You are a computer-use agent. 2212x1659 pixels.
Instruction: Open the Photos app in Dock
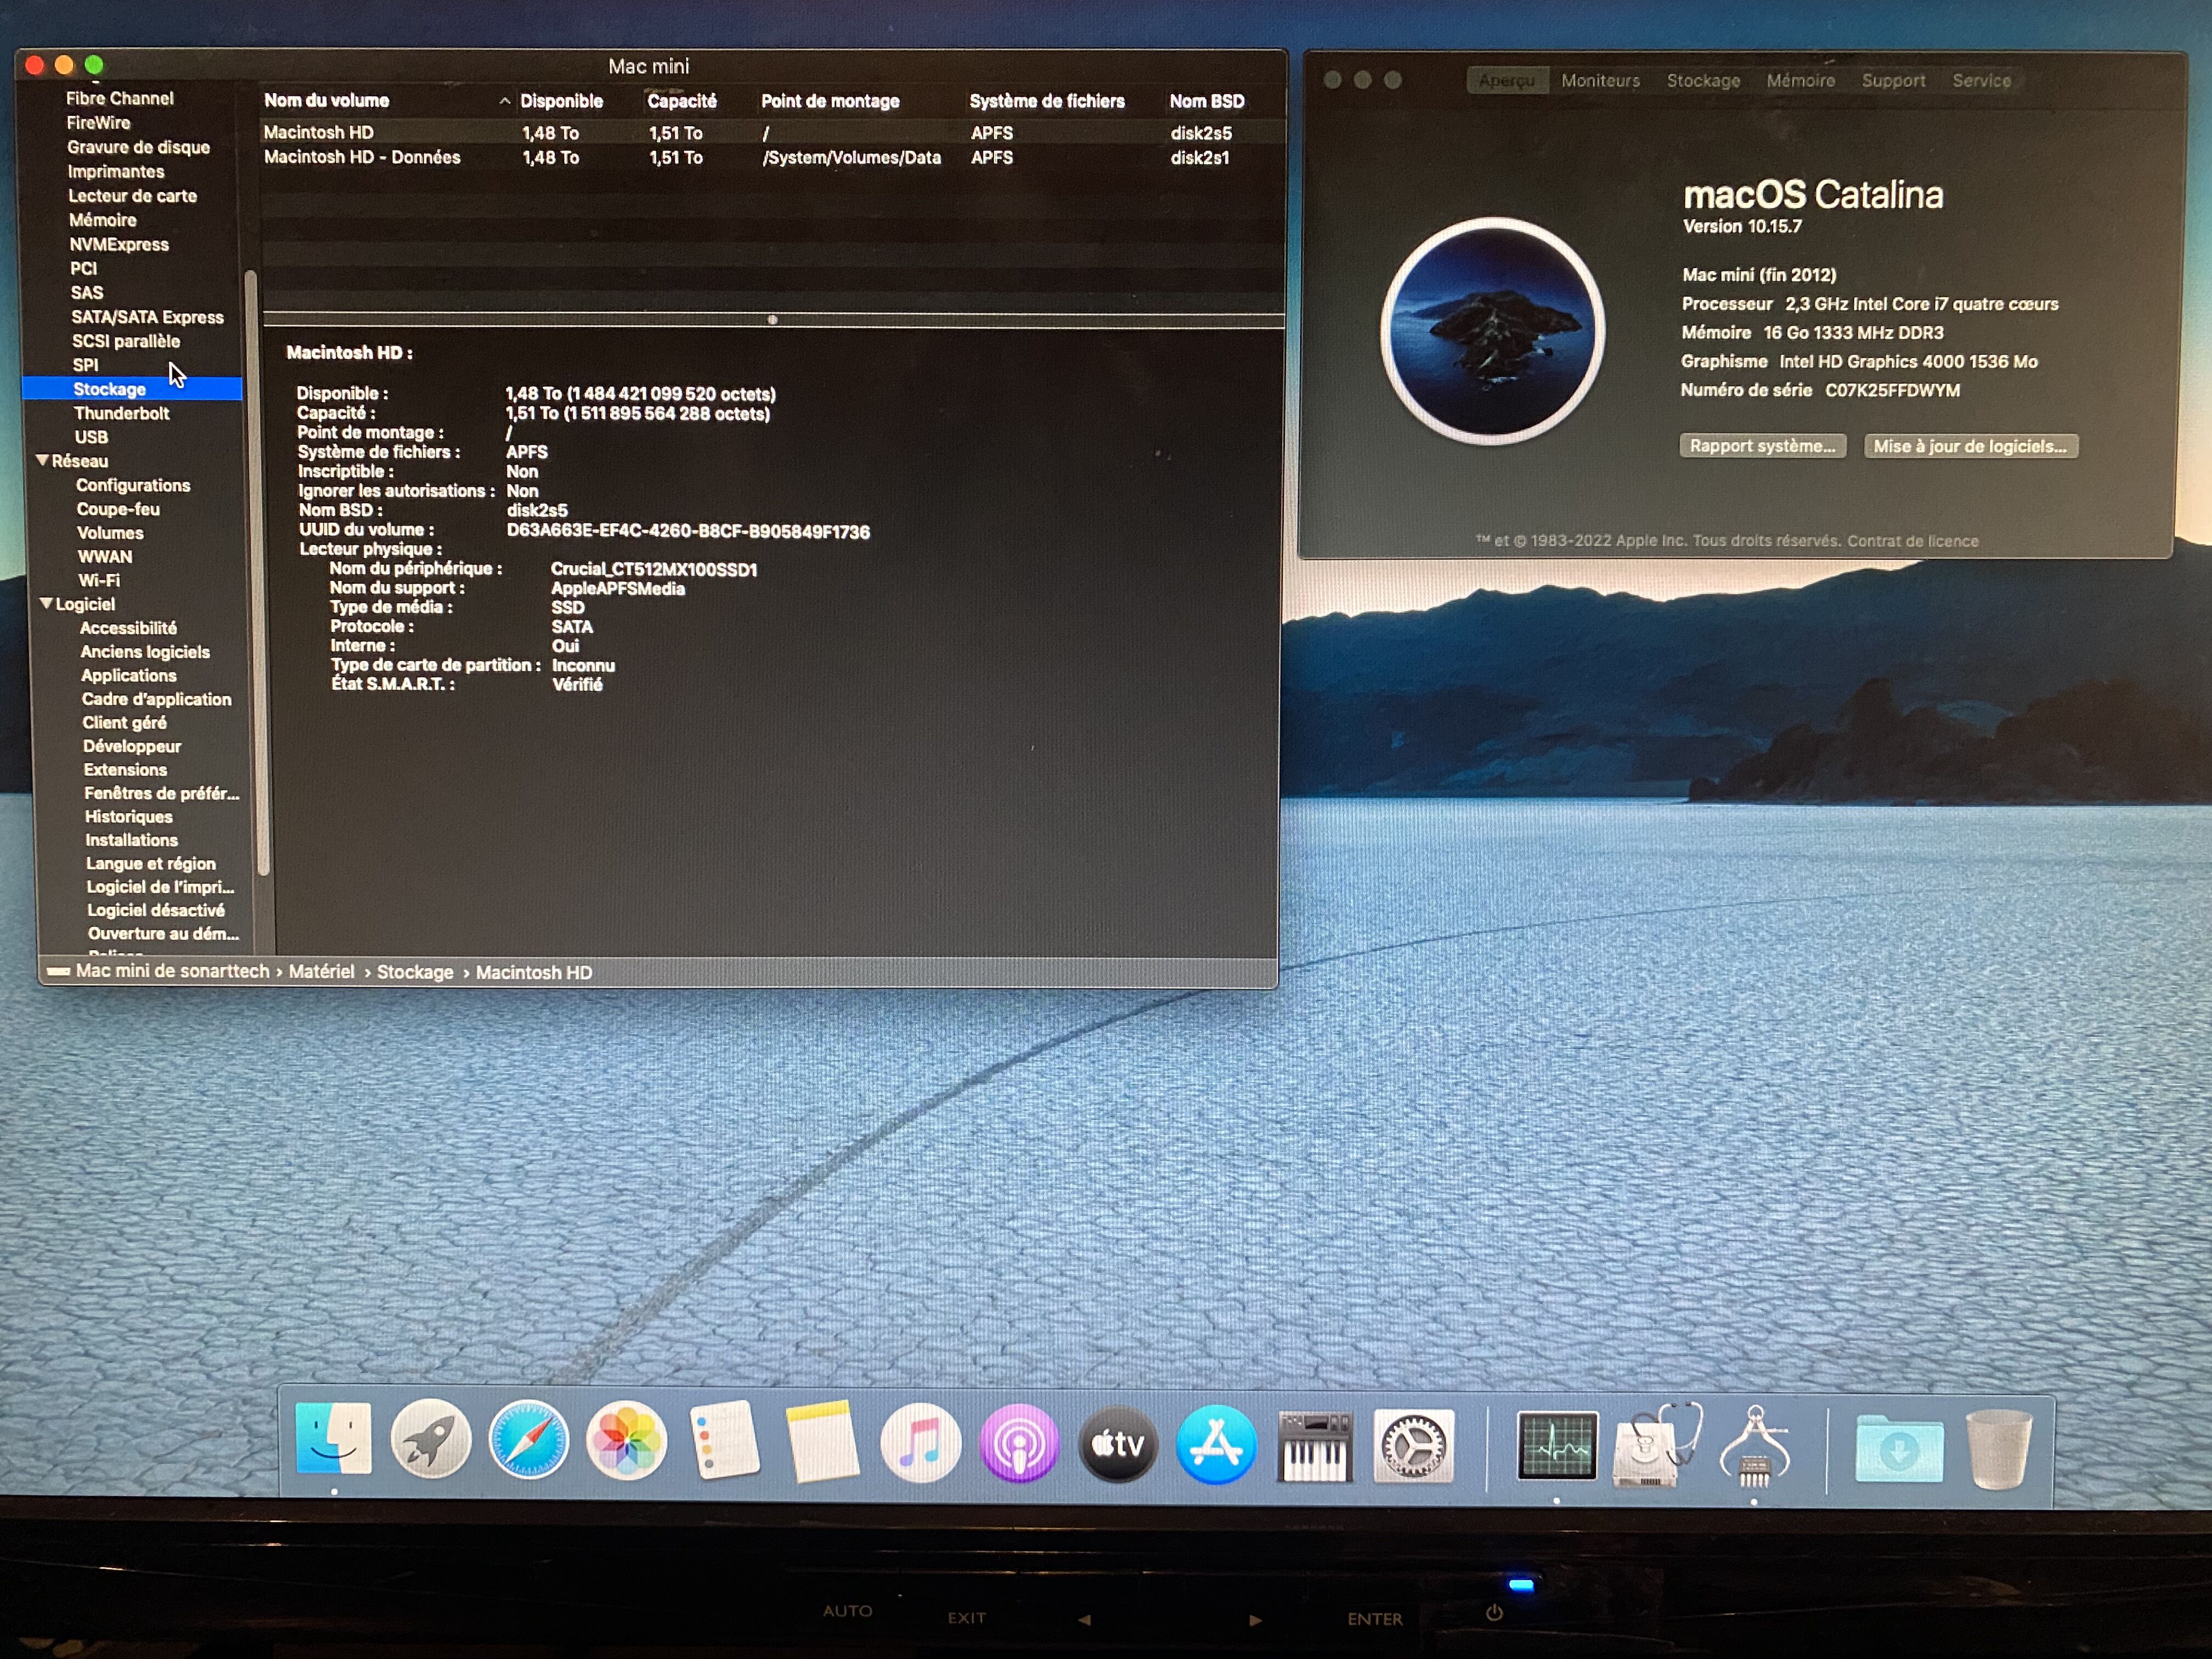pyautogui.click(x=627, y=1441)
